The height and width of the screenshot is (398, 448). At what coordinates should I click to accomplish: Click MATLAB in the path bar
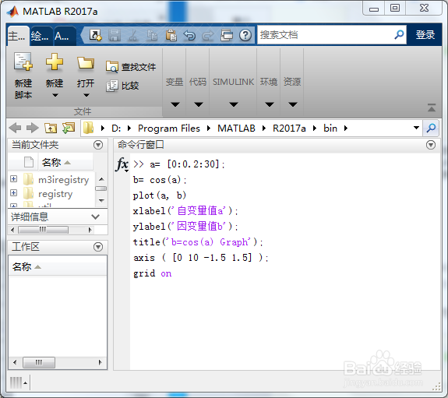(236, 128)
